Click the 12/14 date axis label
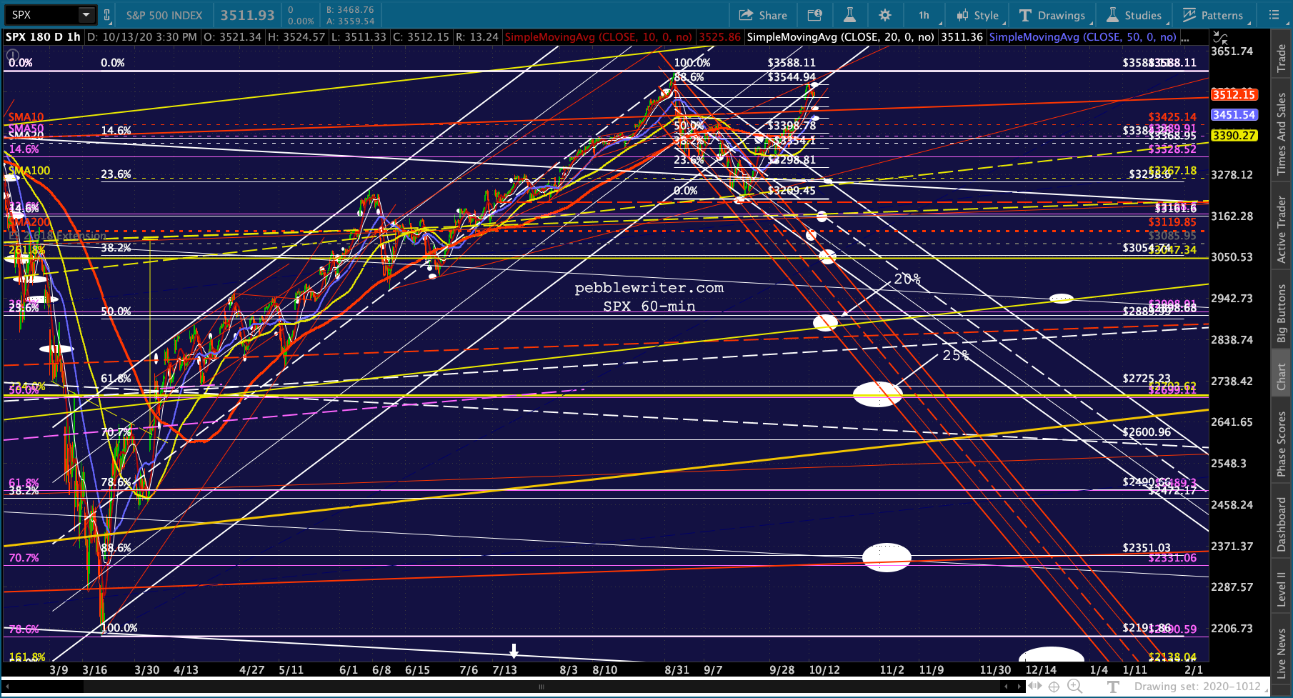The image size is (1293, 698). [x=1040, y=670]
